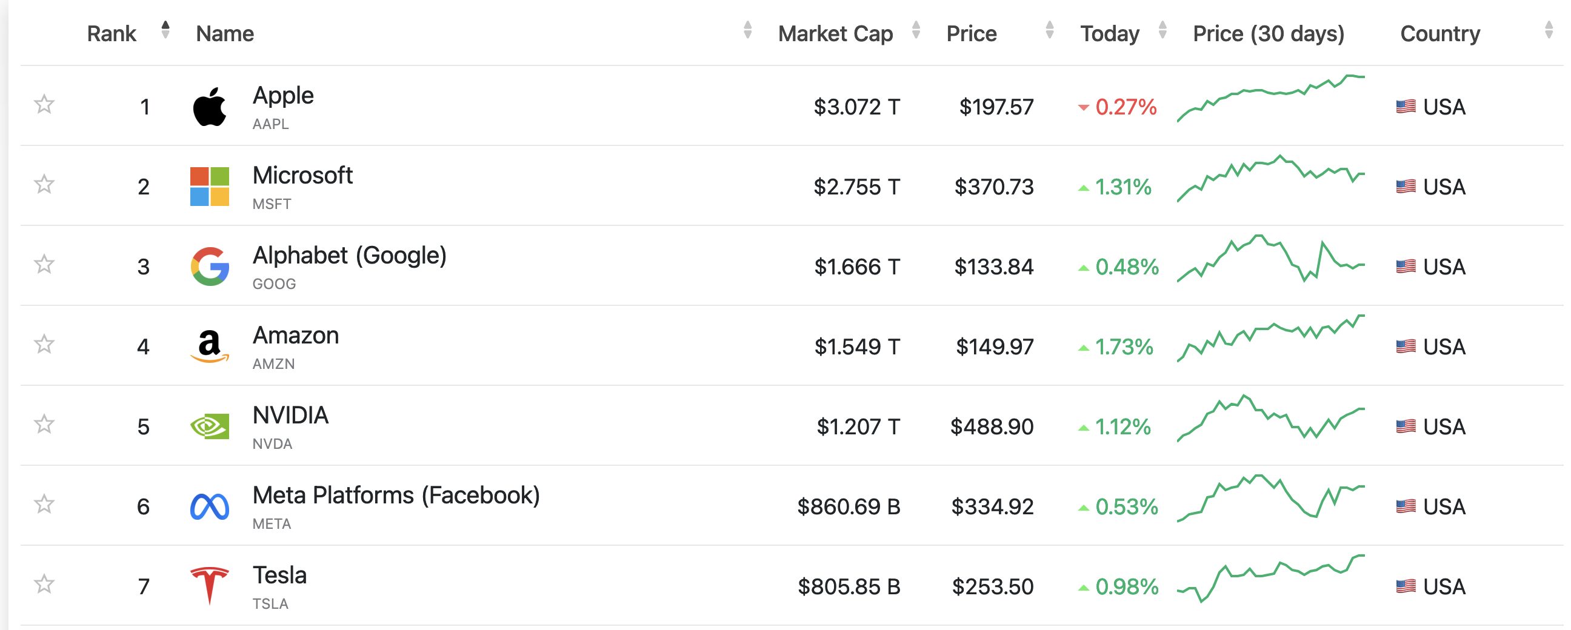
Task: Sort by Market Cap using its arrows
Action: click(915, 30)
